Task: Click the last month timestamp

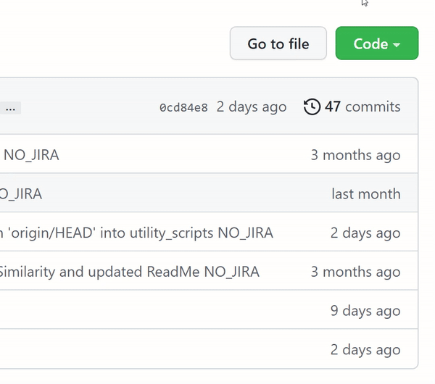Action: click(365, 193)
